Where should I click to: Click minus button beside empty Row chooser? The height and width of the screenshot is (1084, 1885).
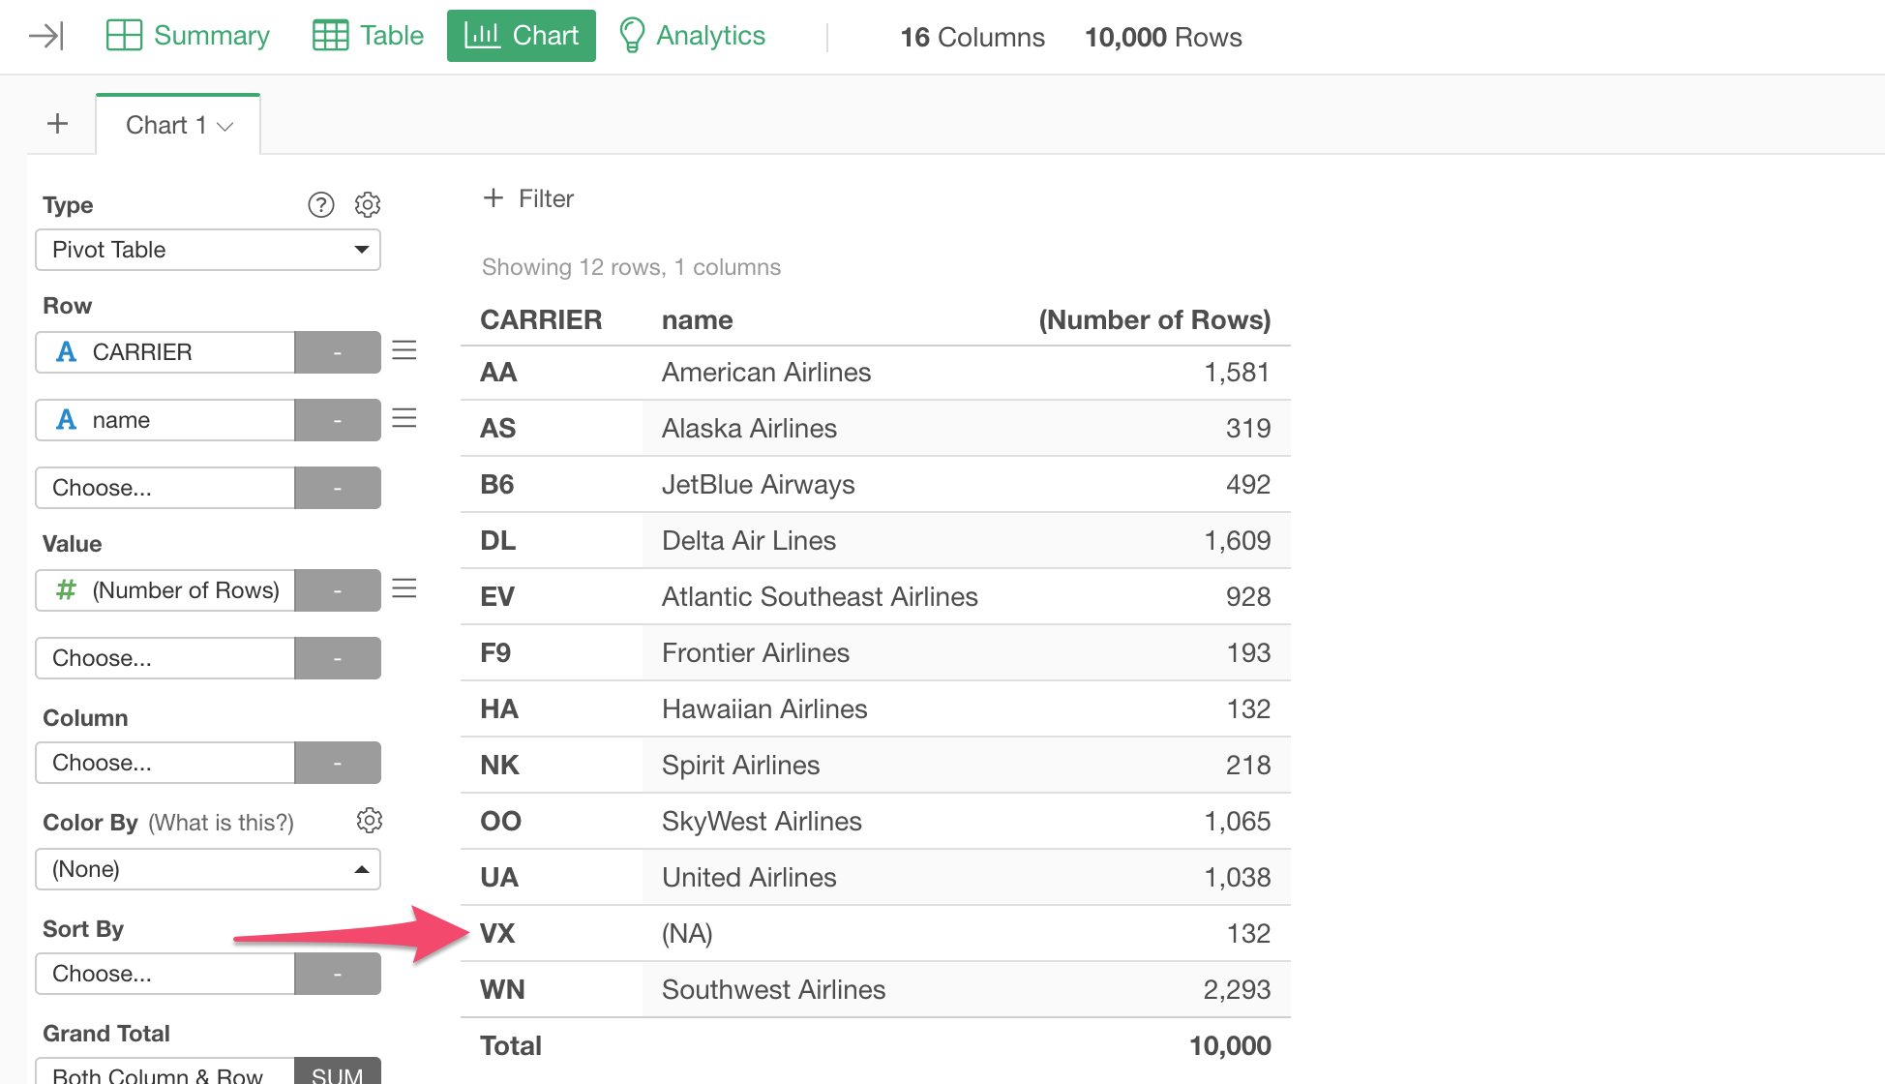point(338,488)
